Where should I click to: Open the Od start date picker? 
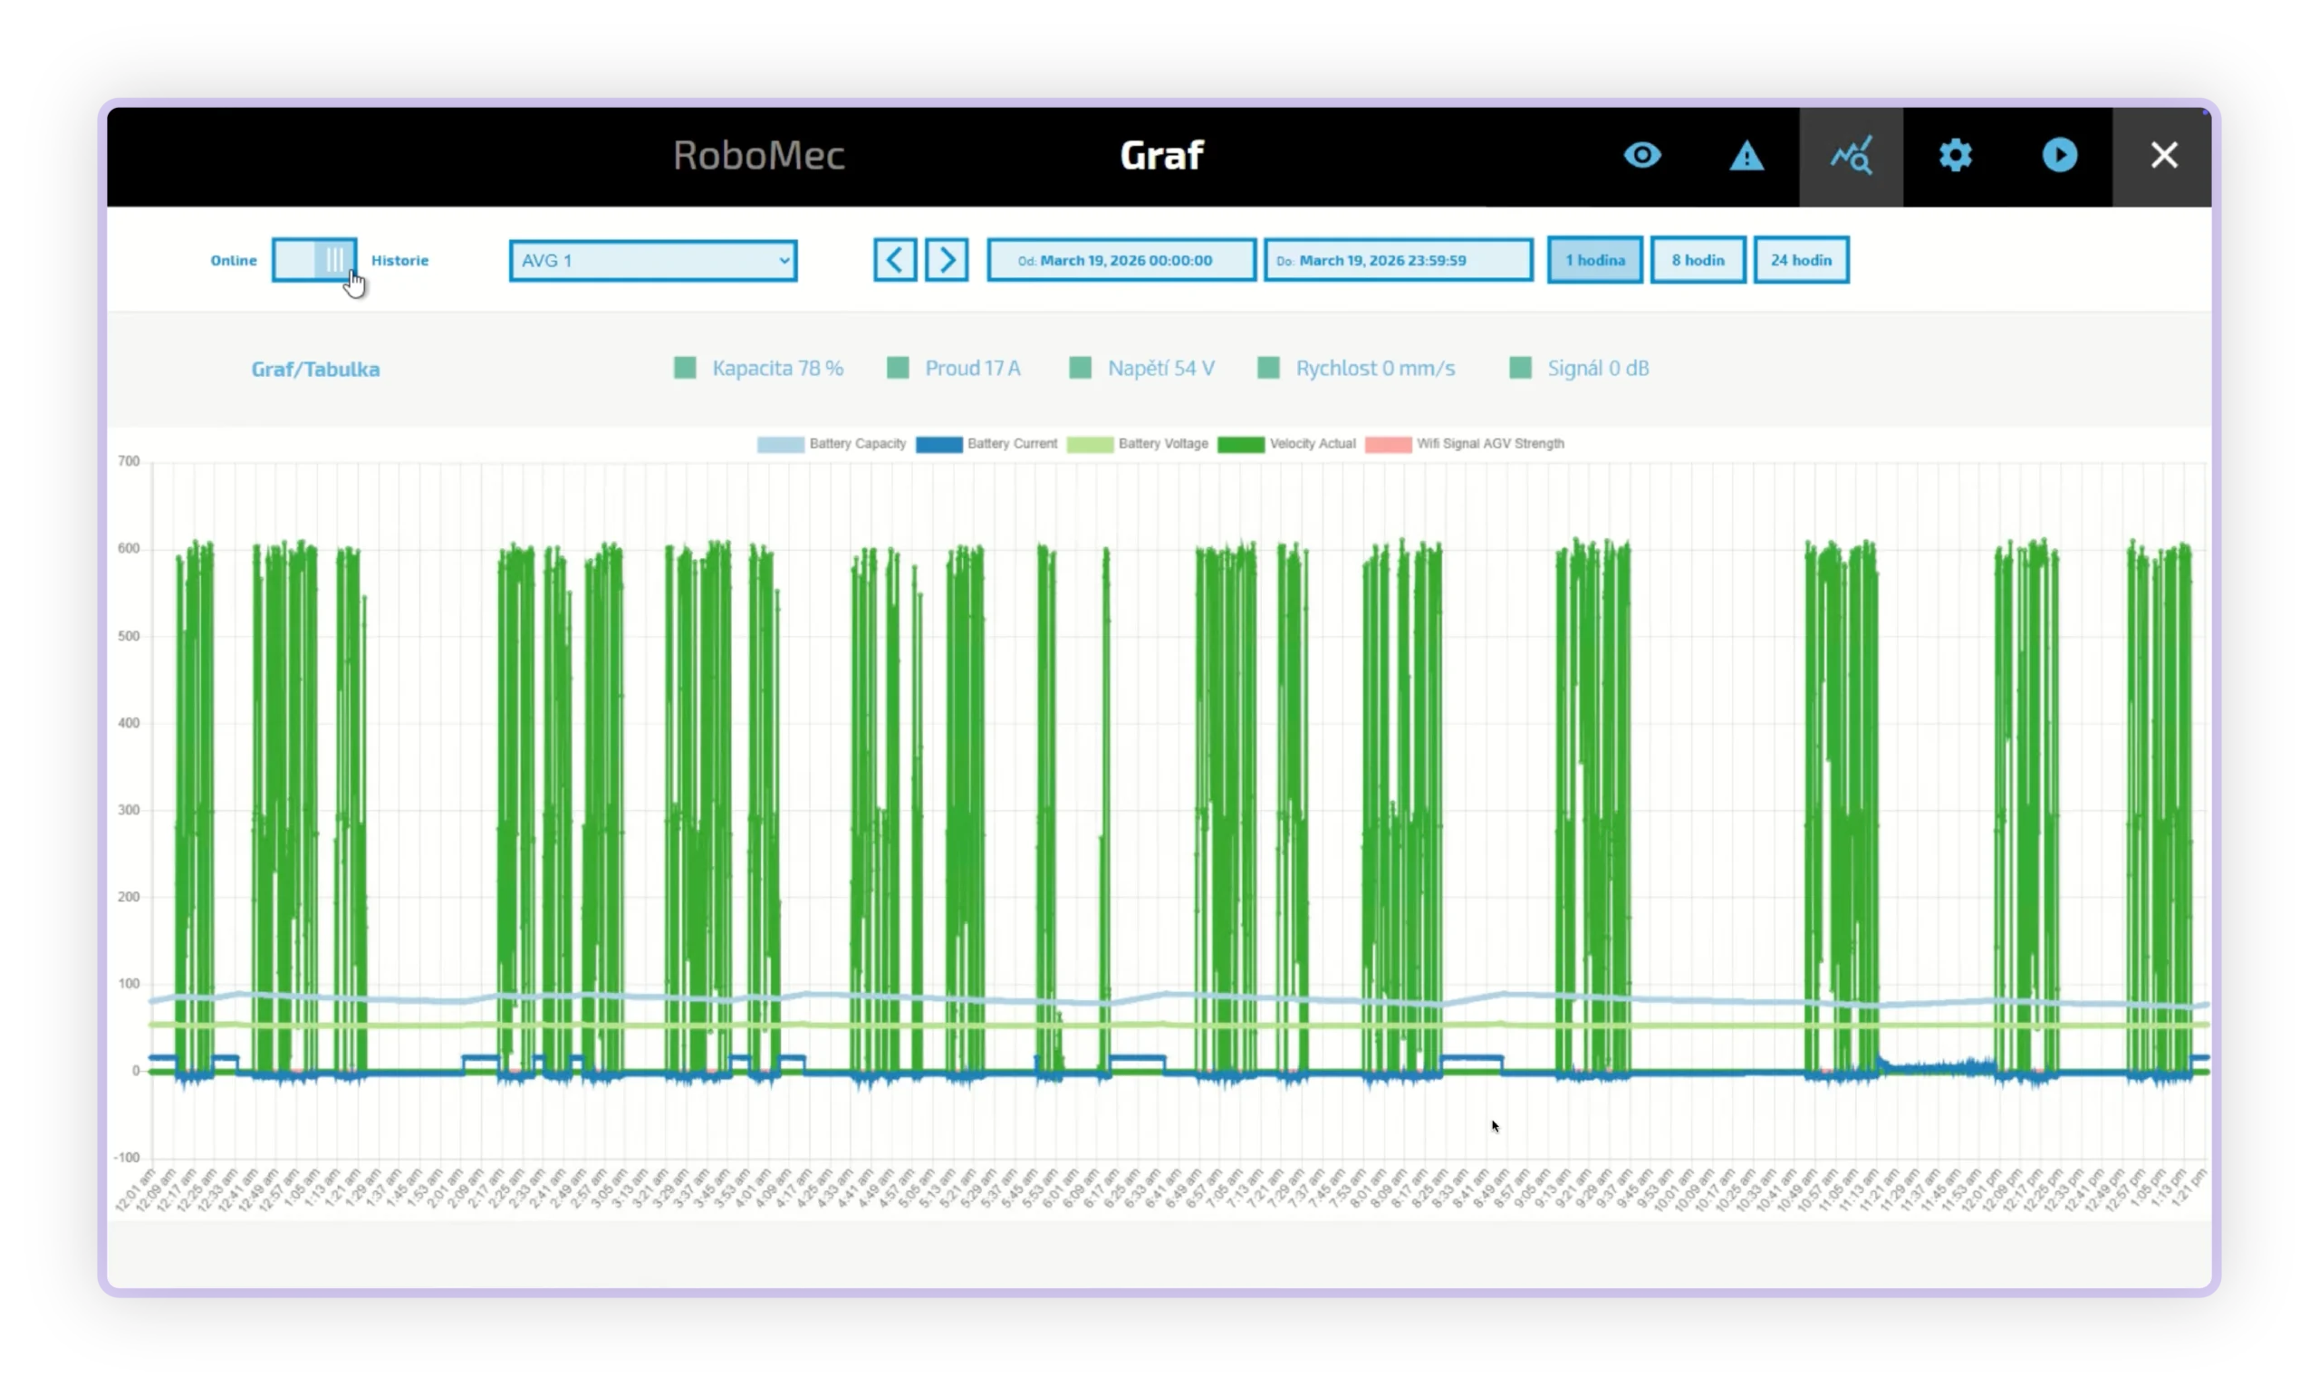[x=1121, y=260]
